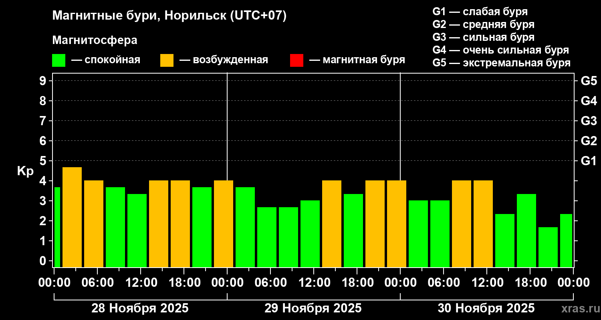
Task: Click the 18:00 label above 29 Ноября
Action: (357, 283)
